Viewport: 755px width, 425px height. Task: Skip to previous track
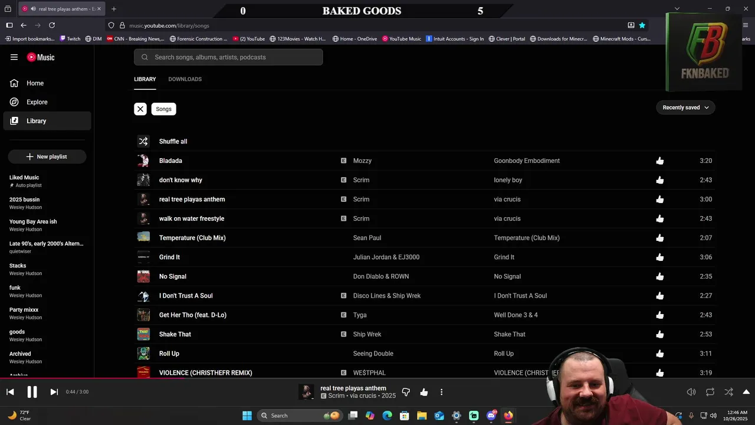10,392
